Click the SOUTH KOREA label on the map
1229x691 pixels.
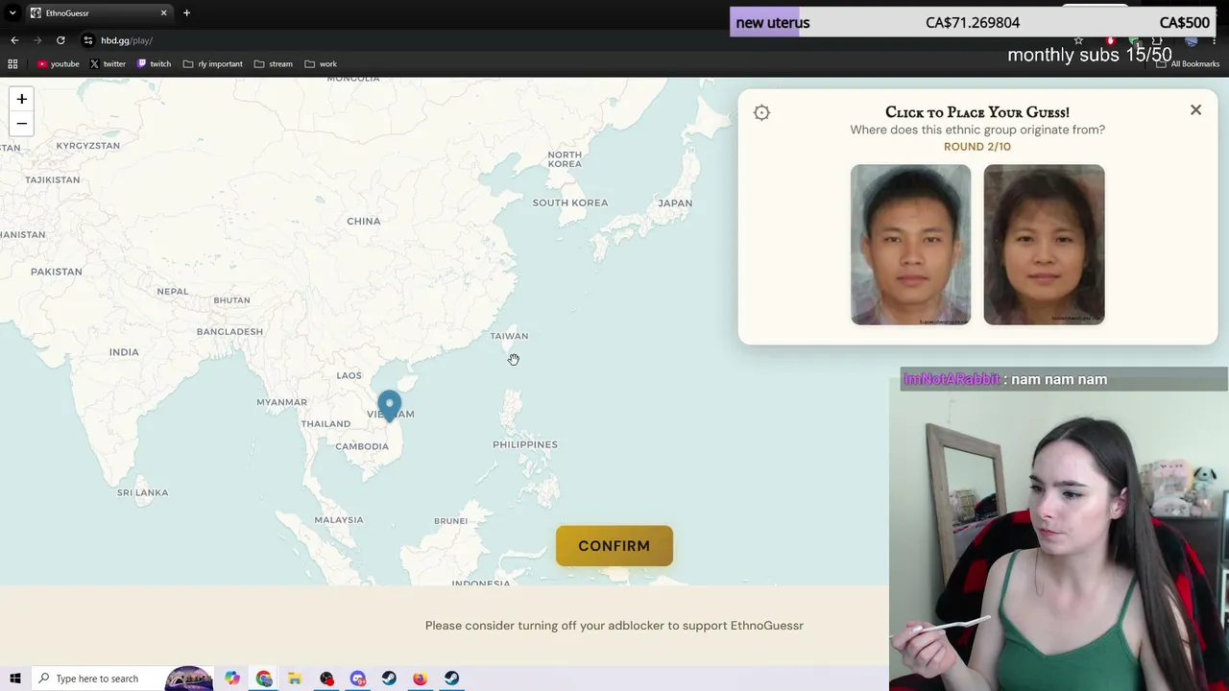570,203
